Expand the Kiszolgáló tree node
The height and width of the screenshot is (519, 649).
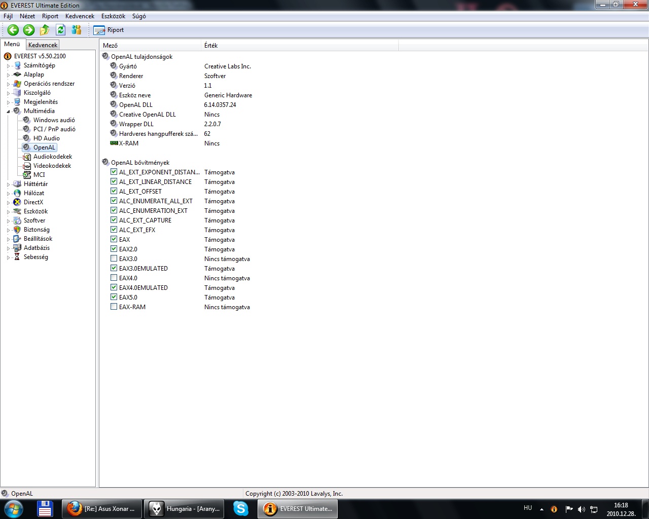pyautogui.click(x=8, y=93)
